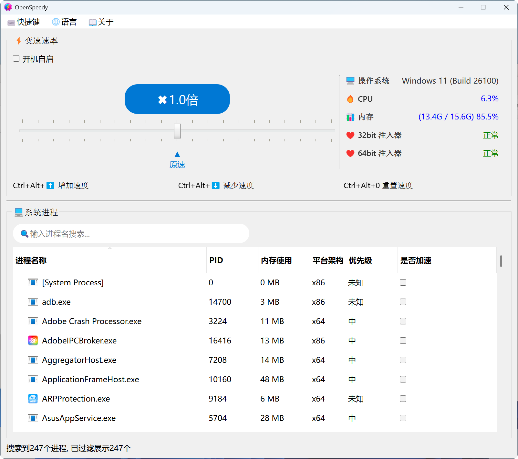This screenshot has height=459, width=518.
Task: Click the AdobeIPCBroker.exe Creative Cloud icon
Action: pos(33,341)
